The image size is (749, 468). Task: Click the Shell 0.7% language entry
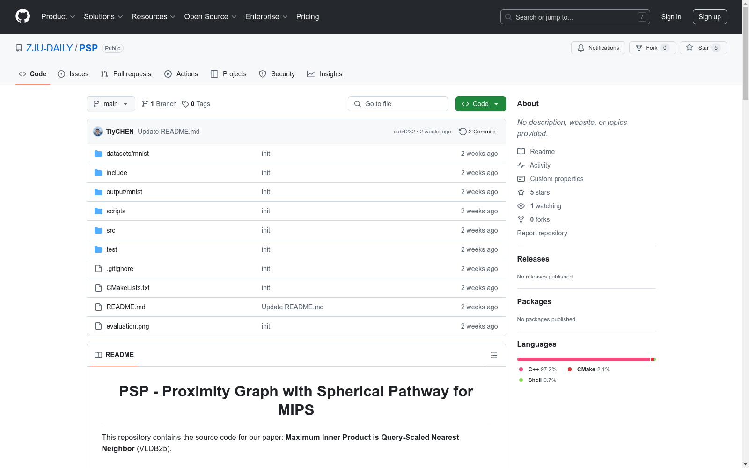[538, 380]
